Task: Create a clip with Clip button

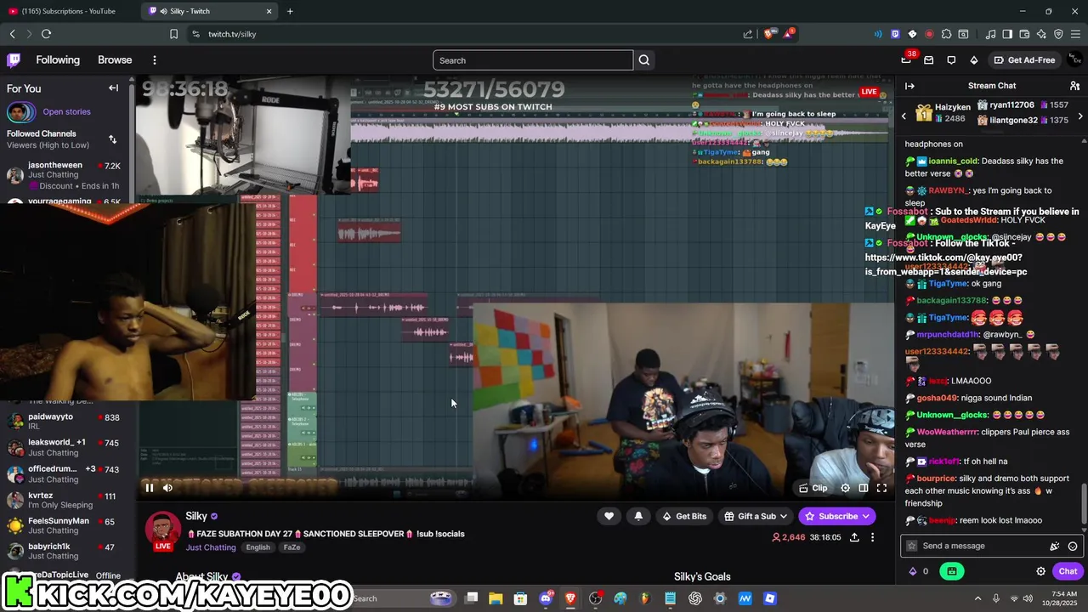Action: click(813, 488)
